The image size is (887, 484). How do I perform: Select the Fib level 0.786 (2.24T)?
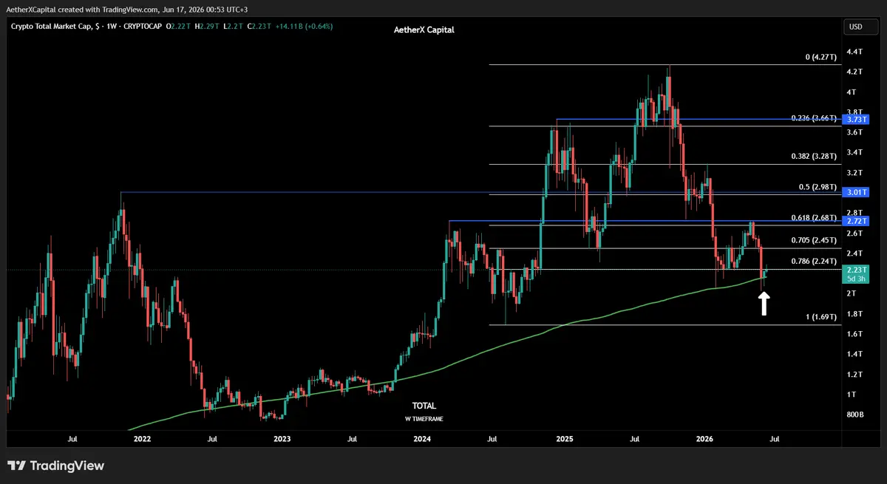pos(814,262)
